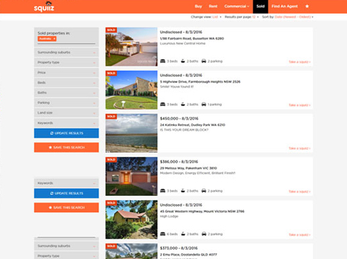Expand the Price filter
The width and height of the screenshot is (347, 259).
66,72
